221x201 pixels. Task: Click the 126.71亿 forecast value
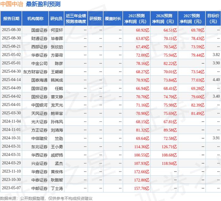[x=169, y=146]
